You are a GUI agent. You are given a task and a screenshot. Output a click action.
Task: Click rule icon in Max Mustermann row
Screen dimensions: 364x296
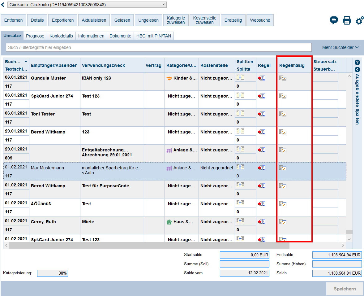click(262, 168)
